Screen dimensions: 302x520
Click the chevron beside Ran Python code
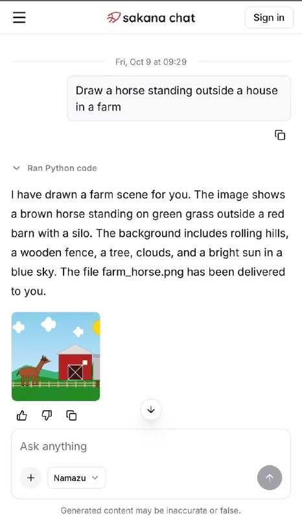point(16,168)
